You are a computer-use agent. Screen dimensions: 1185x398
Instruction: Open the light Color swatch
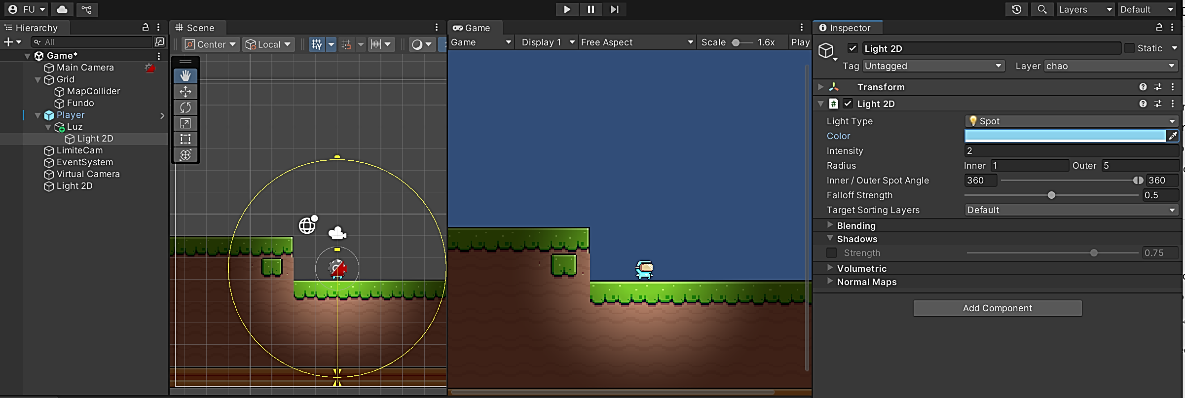tap(1065, 136)
